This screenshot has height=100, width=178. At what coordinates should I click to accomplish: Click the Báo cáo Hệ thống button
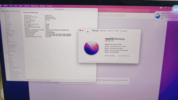tap(110, 56)
